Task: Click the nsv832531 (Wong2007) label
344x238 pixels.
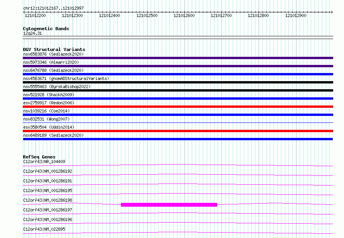Action: 46,119
